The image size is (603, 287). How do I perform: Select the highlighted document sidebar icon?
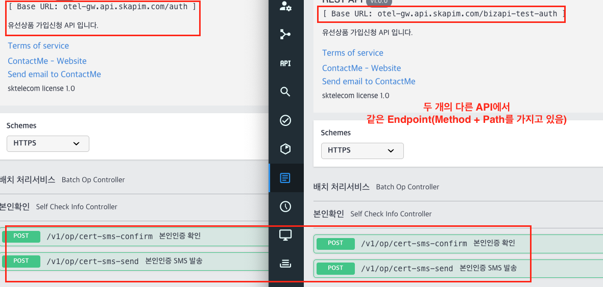pos(285,178)
